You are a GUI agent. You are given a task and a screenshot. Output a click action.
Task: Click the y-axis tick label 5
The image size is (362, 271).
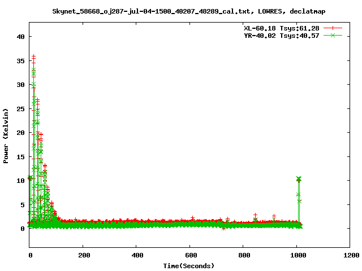pos(23,204)
